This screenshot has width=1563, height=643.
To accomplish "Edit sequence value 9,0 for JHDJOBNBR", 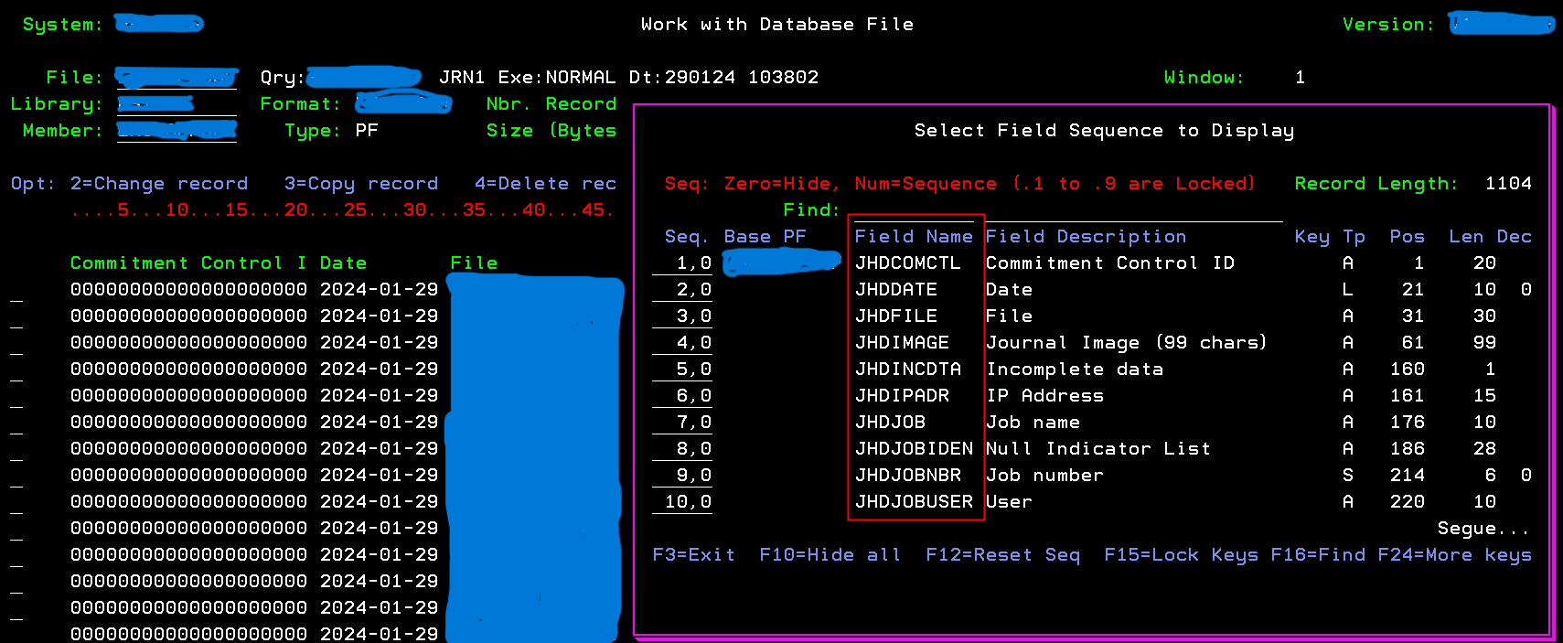I will point(682,476).
